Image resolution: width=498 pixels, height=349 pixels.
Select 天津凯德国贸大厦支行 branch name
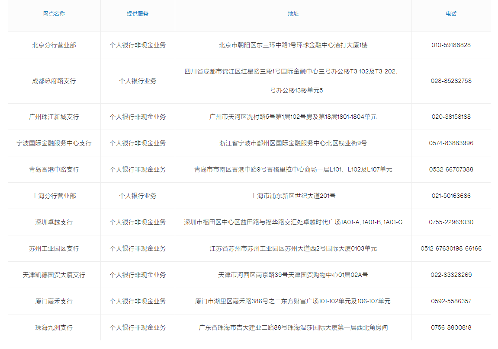click(54, 275)
